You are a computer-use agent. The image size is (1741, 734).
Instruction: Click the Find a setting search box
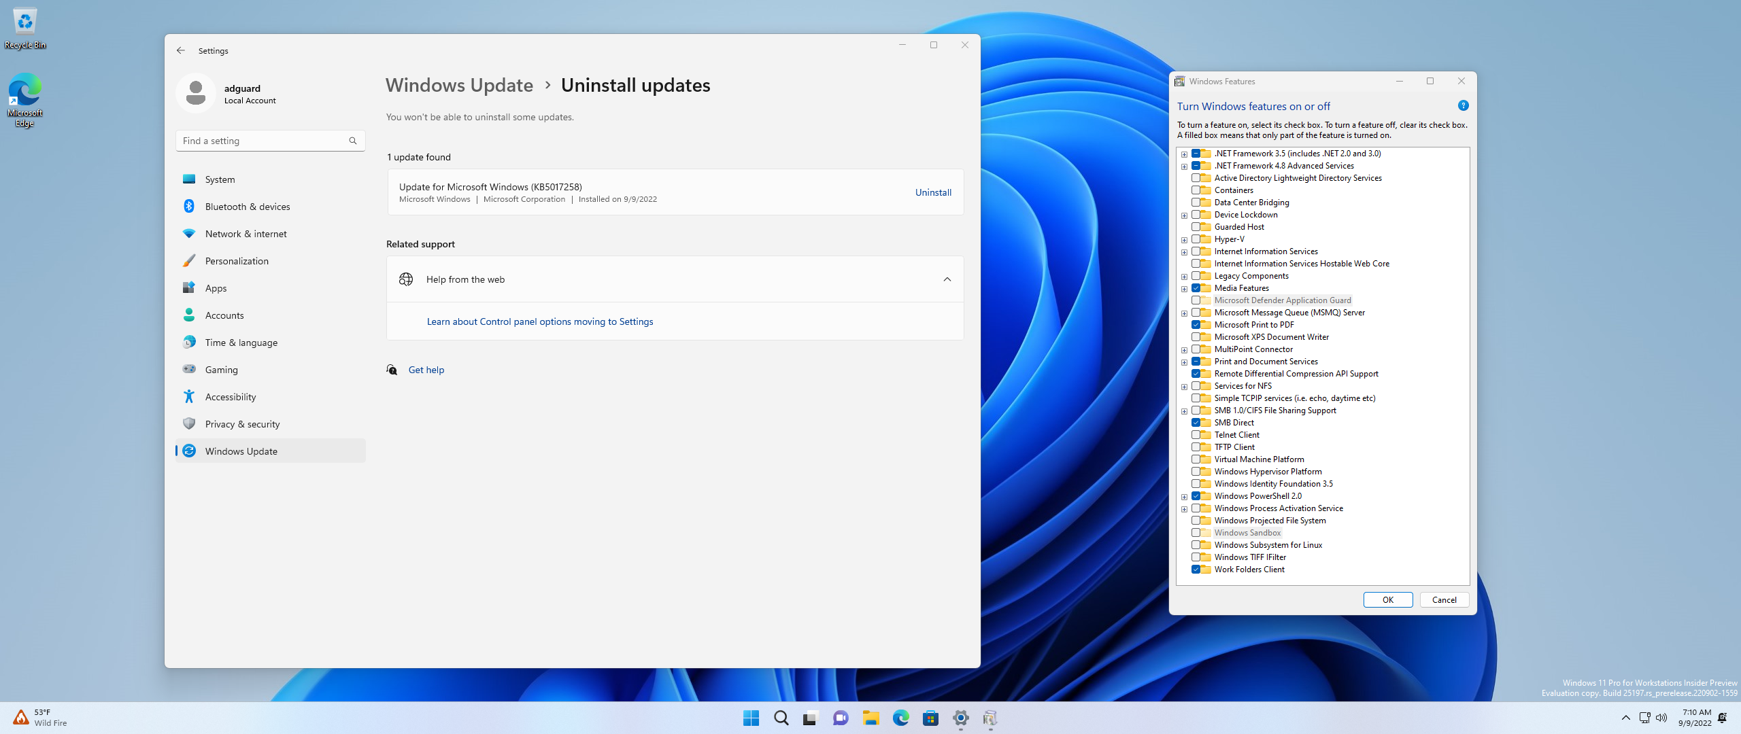tap(271, 141)
